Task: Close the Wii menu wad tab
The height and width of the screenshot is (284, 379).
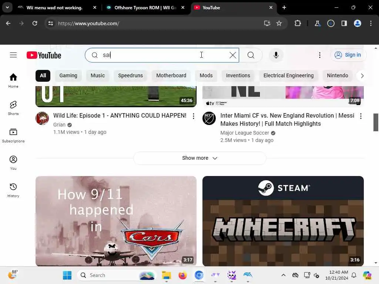Action: click(x=95, y=8)
